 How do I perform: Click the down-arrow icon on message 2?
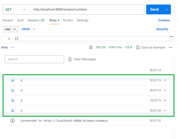click(x=13, y=100)
